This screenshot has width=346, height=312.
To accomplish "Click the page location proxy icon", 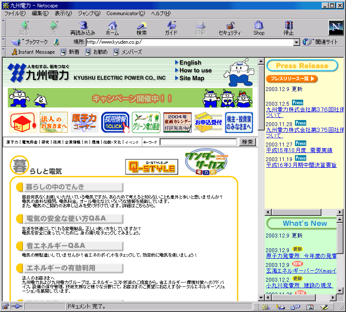I will point(57,42).
